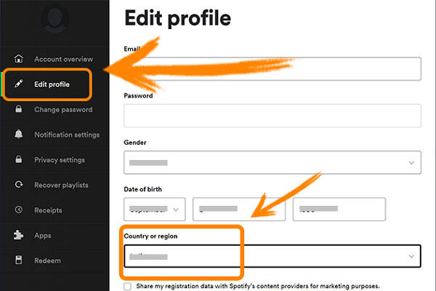Click the Email input field
436x291 pixels.
click(272, 68)
